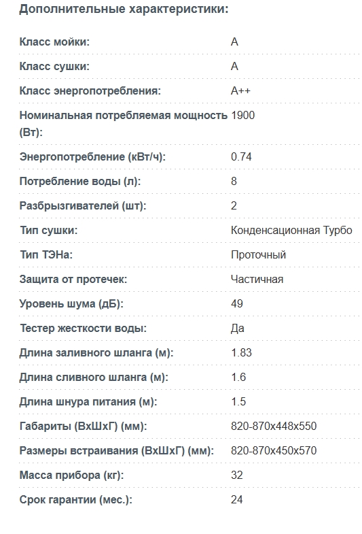The width and height of the screenshot is (362, 534).
Task: Select the 0.74 energy consumption value
Action: [x=241, y=157]
